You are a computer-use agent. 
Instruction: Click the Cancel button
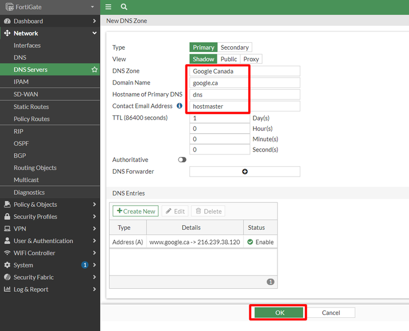(x=331, y=313)
